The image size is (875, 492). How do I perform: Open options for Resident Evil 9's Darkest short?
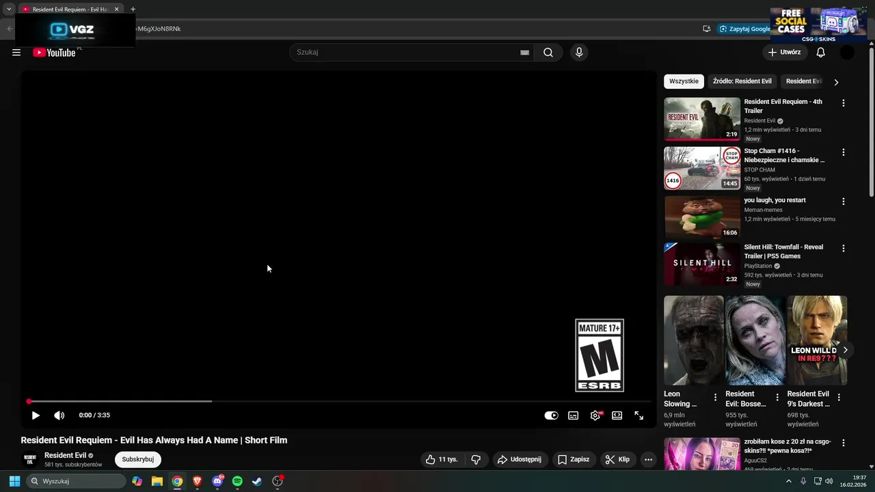[839, 397]
